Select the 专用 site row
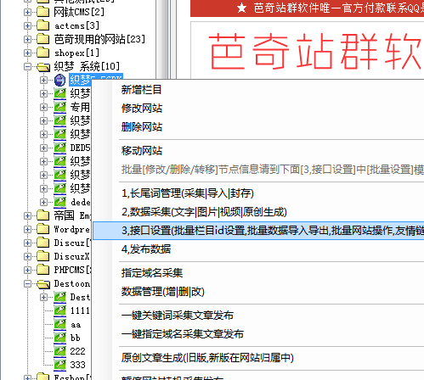The height and width of the screenshot is (380, 424). [x=80, y=107]
